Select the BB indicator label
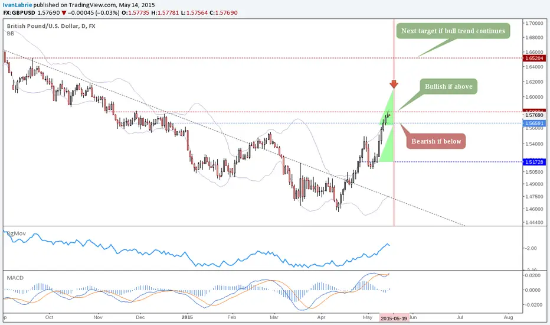The image size is (550, 325). [11, 33]
